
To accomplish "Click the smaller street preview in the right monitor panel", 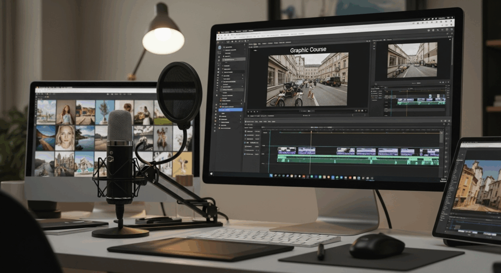I will tap(412, 60).
